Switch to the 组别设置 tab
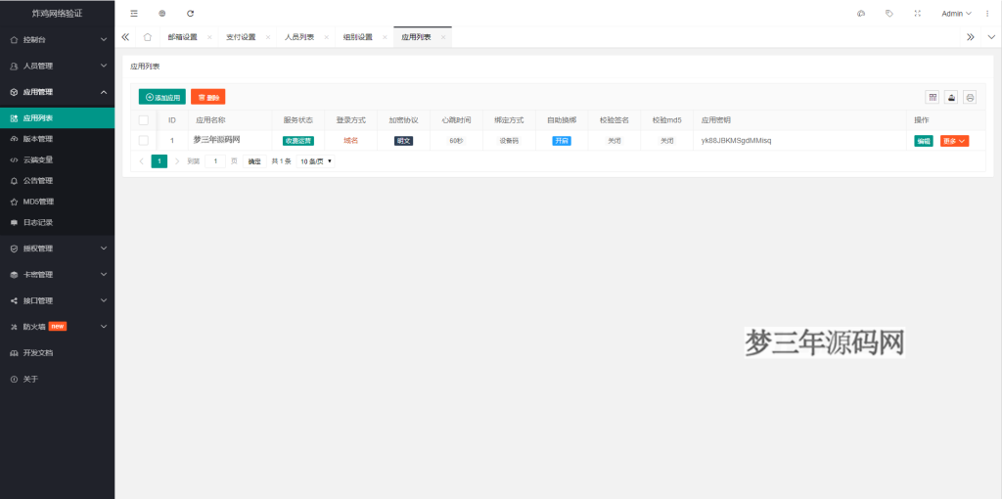The height and width of the screenshot is (499, 1002). (x=358, y=37)
